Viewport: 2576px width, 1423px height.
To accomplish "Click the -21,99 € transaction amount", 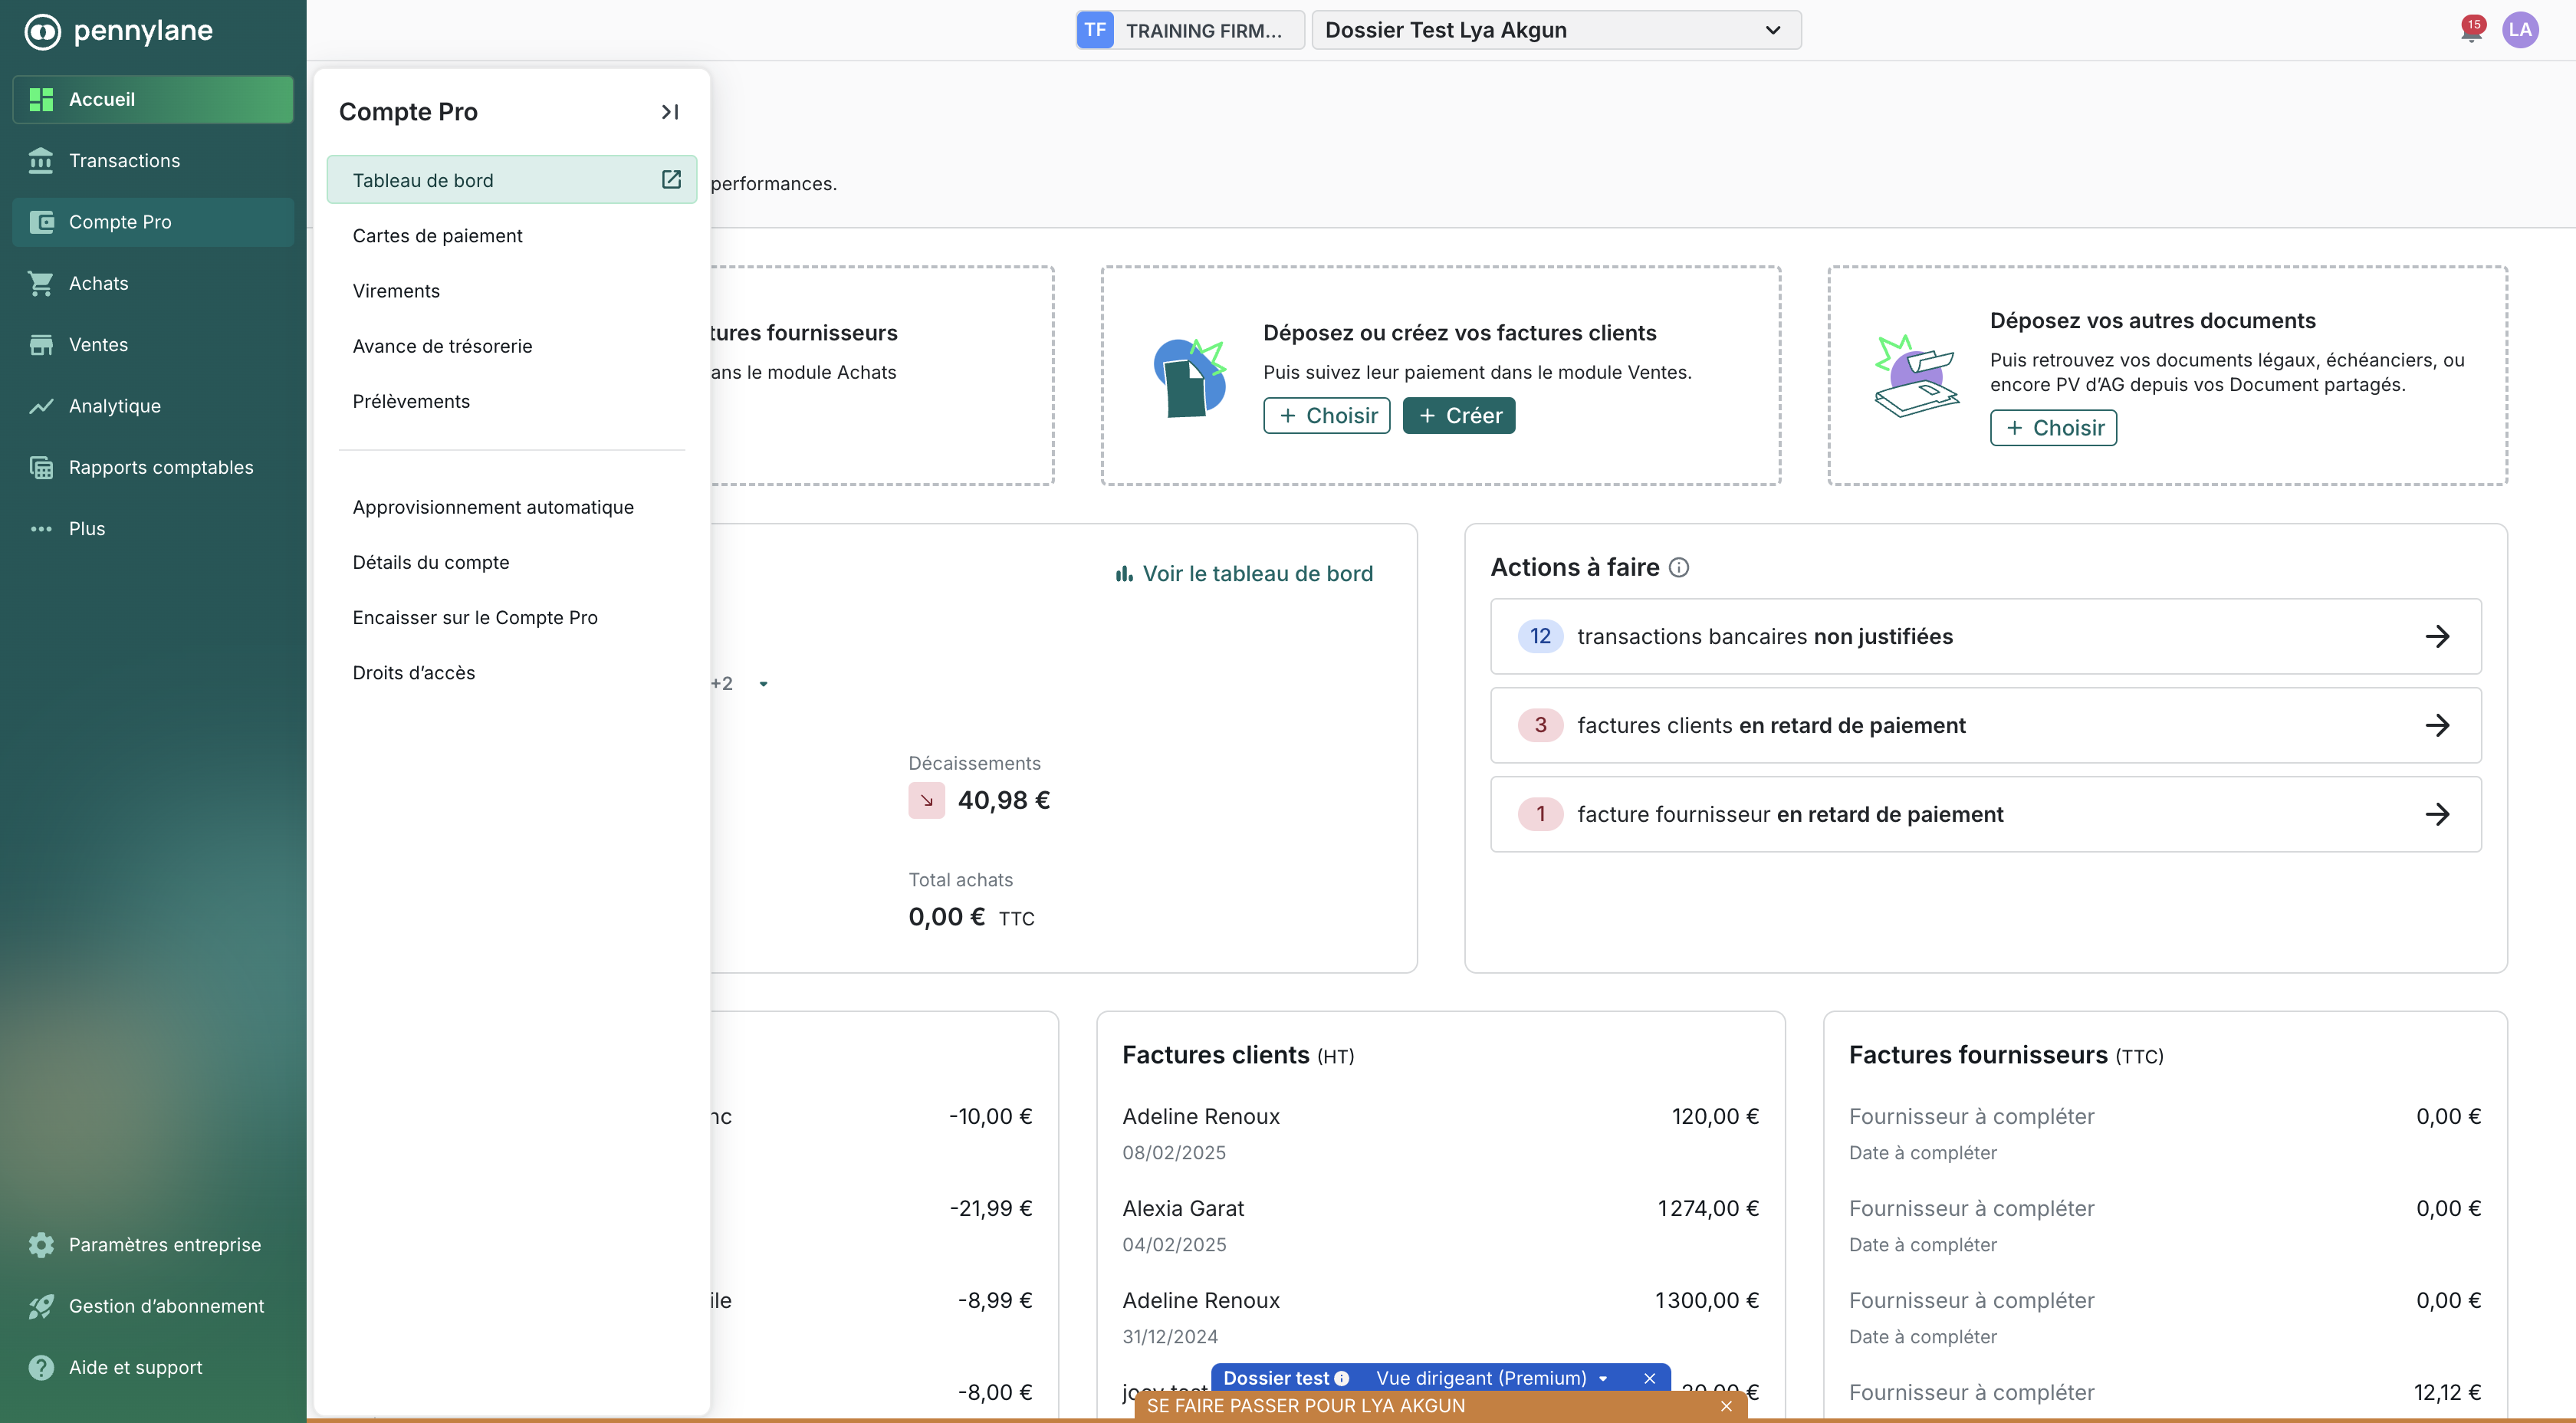I will (x=990, y=1208).
